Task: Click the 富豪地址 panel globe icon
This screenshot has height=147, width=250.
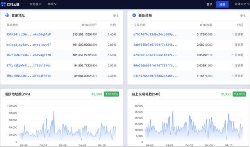Action: [x=7, y=15]
